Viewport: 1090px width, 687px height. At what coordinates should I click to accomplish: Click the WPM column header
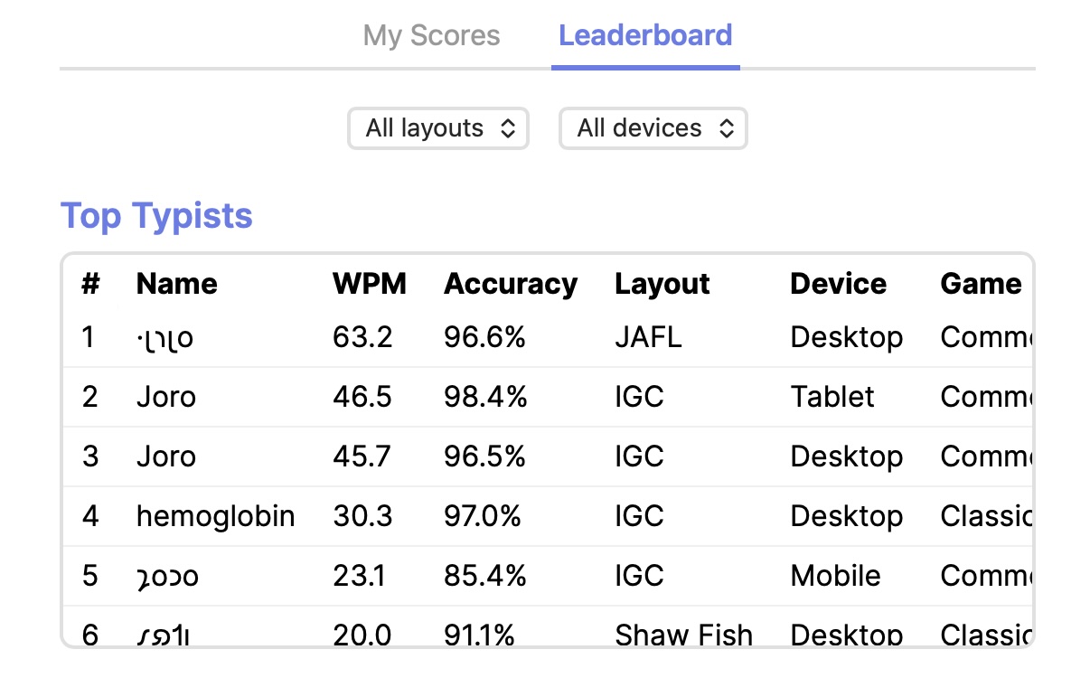[x=370, y=284]
